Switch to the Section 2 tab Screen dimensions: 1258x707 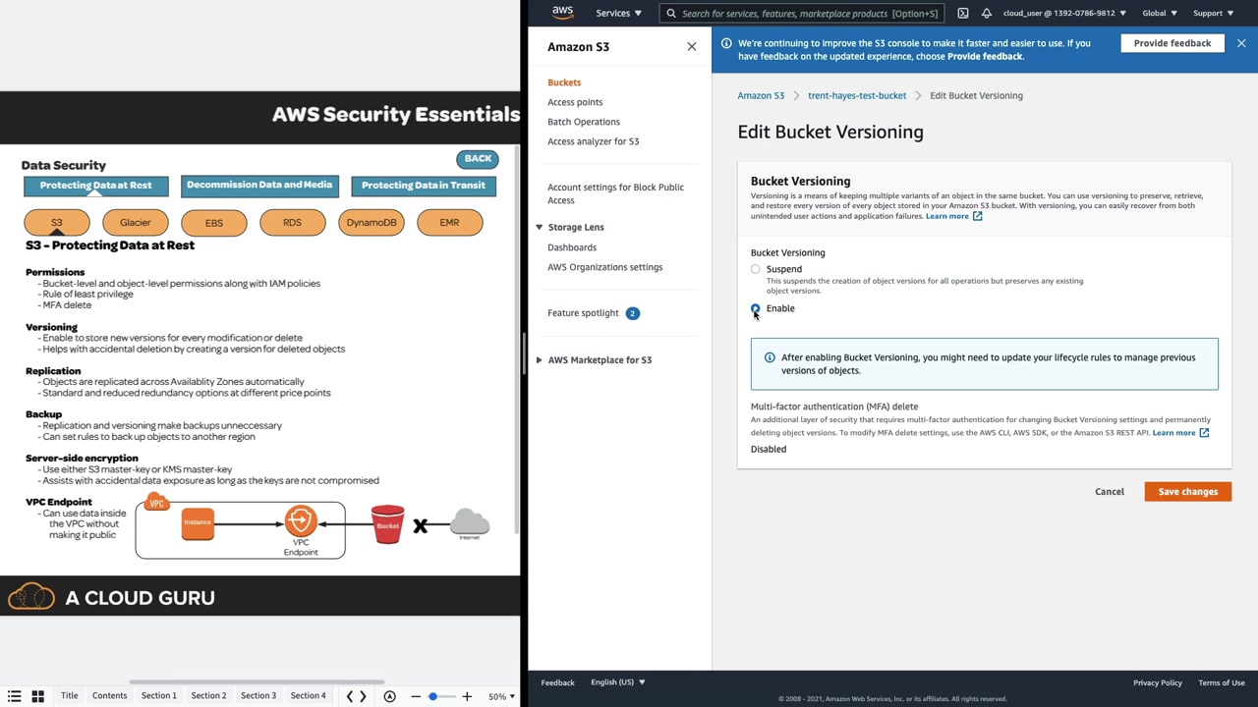[208, 696]
